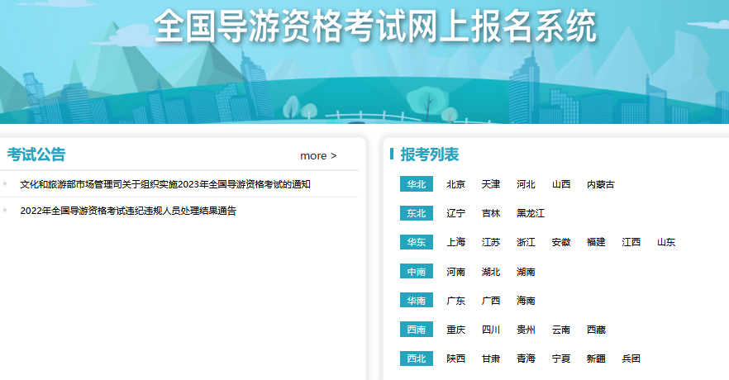The width and height of the screenshot is (729, 380).
Task: Open the 吉林 registration link
Action: click(x=491, y=213)
